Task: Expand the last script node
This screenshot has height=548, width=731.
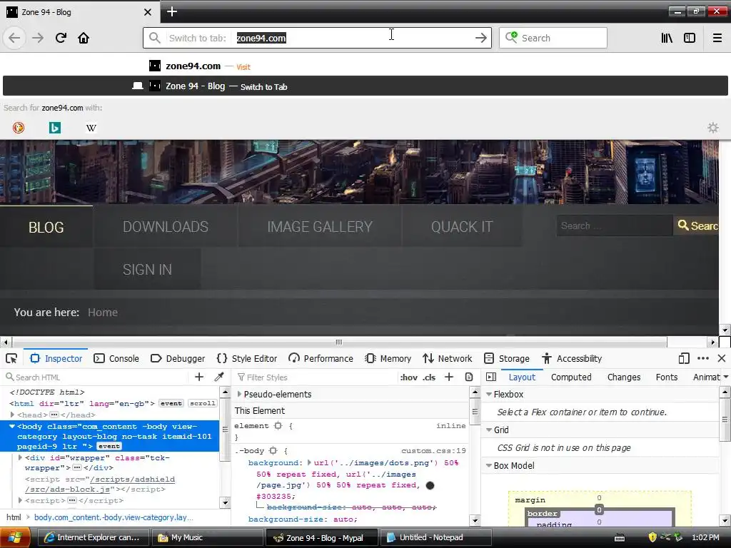Action: click(20, 500)
